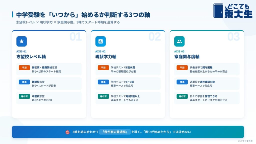Click the AXIS 03 label

pyautogui.click(x=179, y=51)
